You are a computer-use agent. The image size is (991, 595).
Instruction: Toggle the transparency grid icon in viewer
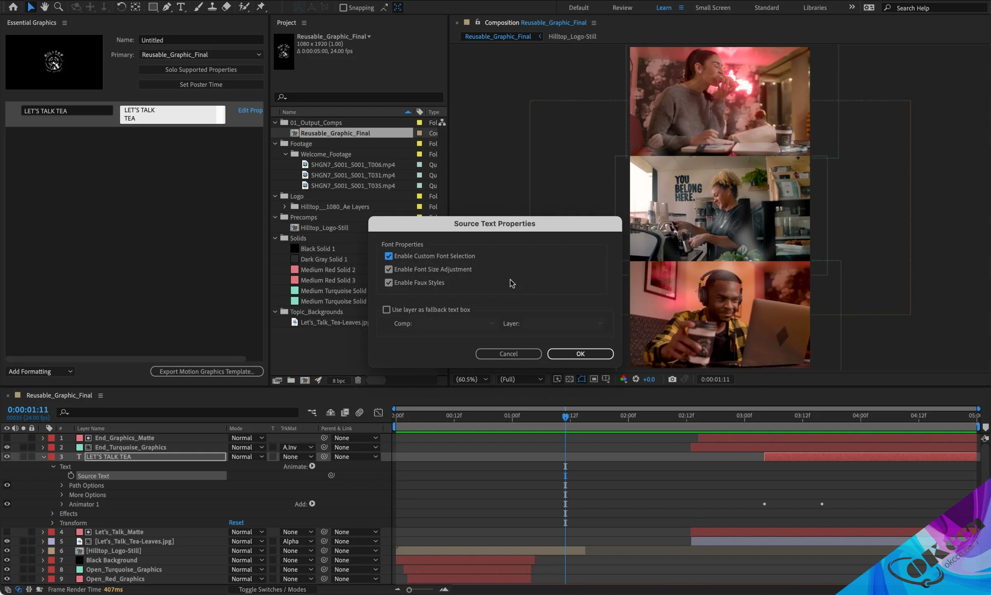tap(569, 379)
